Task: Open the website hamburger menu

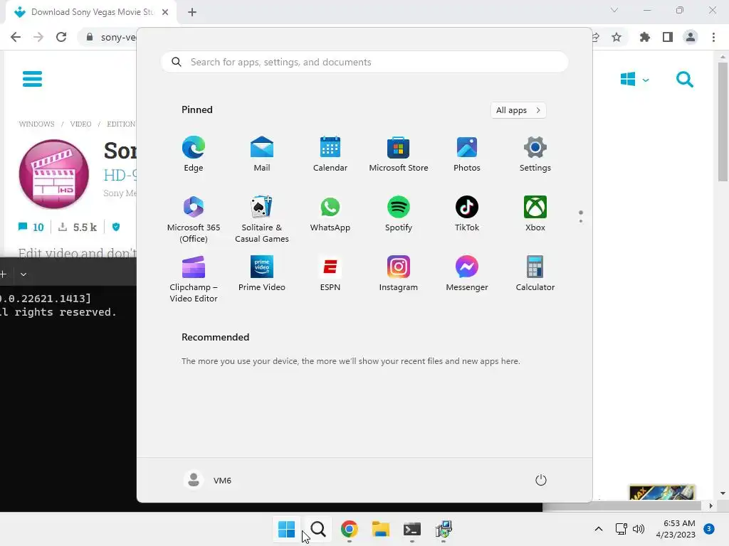Action: click(33, 79)
